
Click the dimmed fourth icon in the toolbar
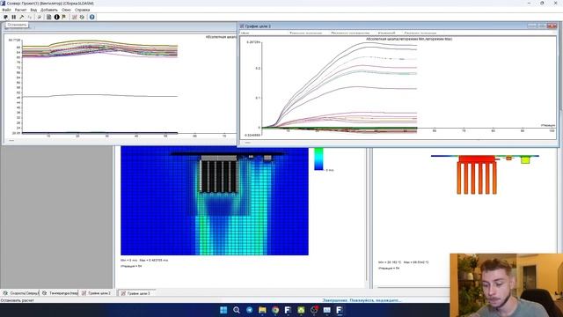coord(29,17)
